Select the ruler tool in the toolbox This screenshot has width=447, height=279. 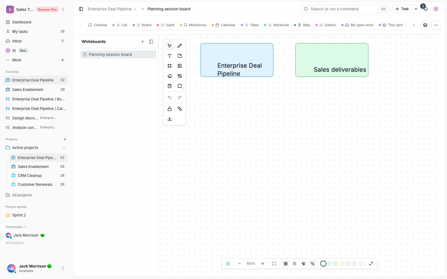pyautogui.click(x=180, y=109)
